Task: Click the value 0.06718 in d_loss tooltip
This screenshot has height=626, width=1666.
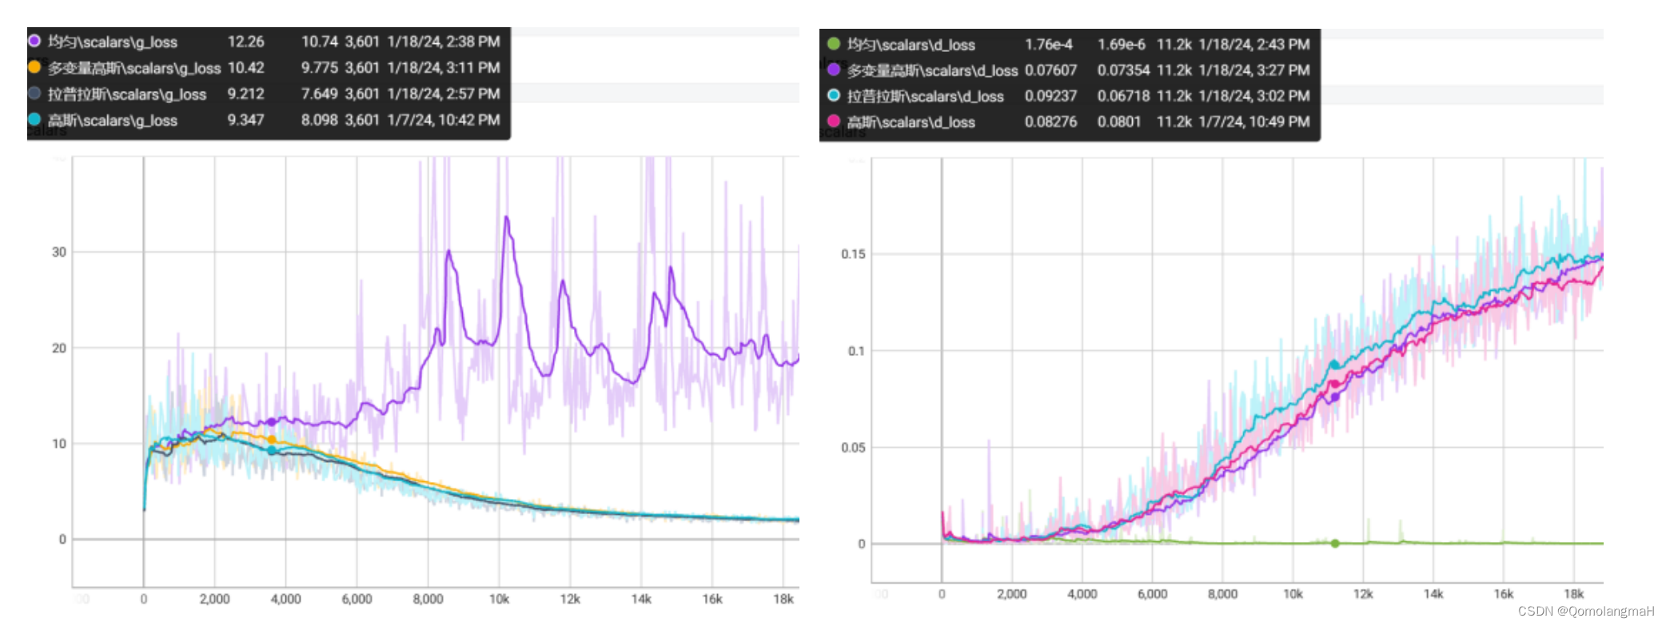Action: [1123, 96]
